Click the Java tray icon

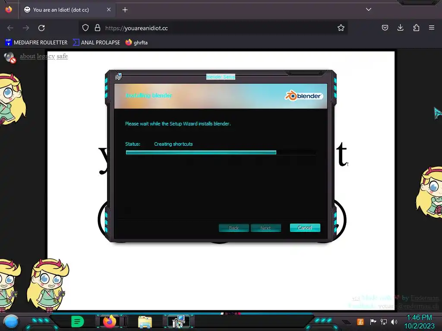360,322
